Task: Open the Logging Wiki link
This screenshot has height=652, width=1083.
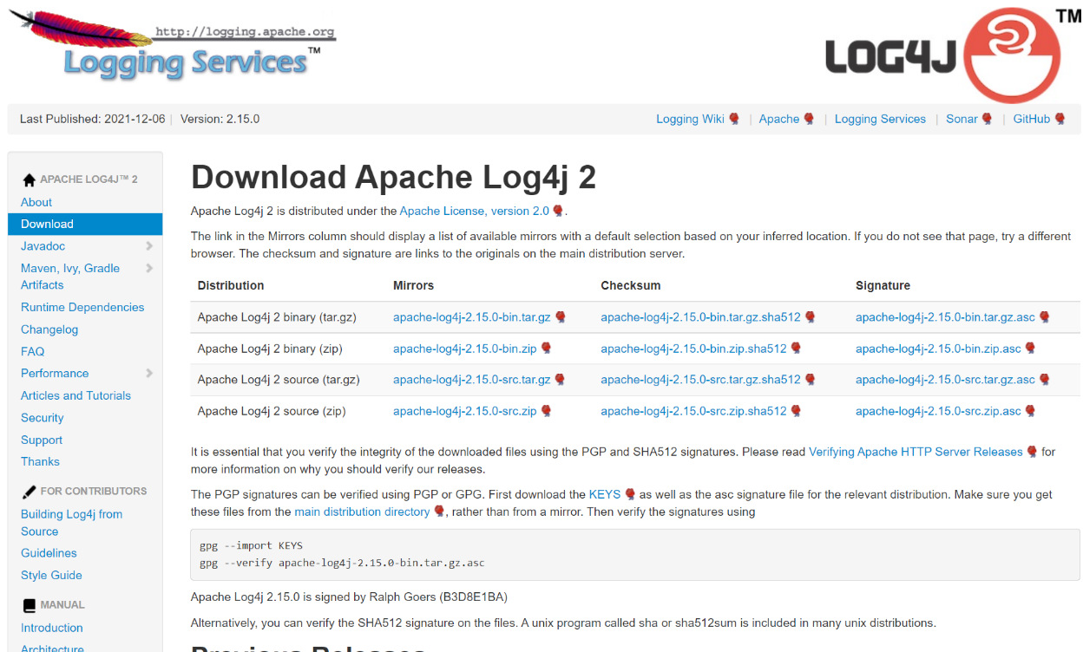Action: click(x=690, y=119)
